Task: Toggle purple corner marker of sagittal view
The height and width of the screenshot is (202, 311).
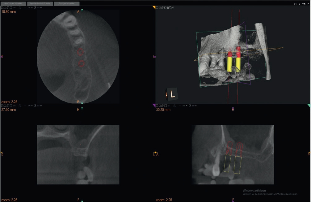Action: [154, 105]
